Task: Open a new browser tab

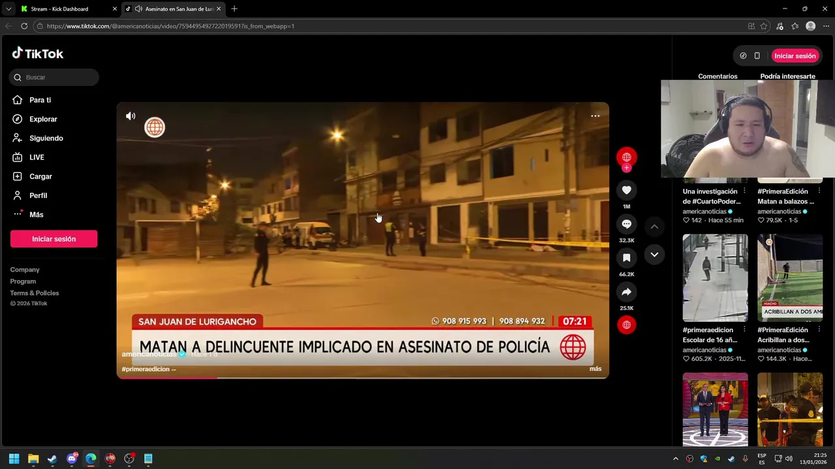Action: point(234,8)
